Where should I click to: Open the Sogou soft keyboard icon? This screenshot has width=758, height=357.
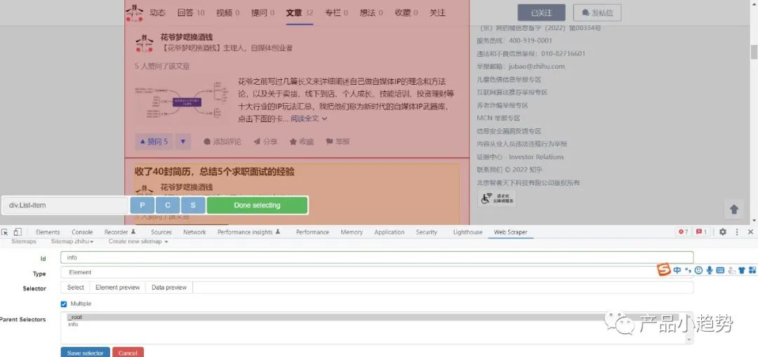click(x=720, y=270)
